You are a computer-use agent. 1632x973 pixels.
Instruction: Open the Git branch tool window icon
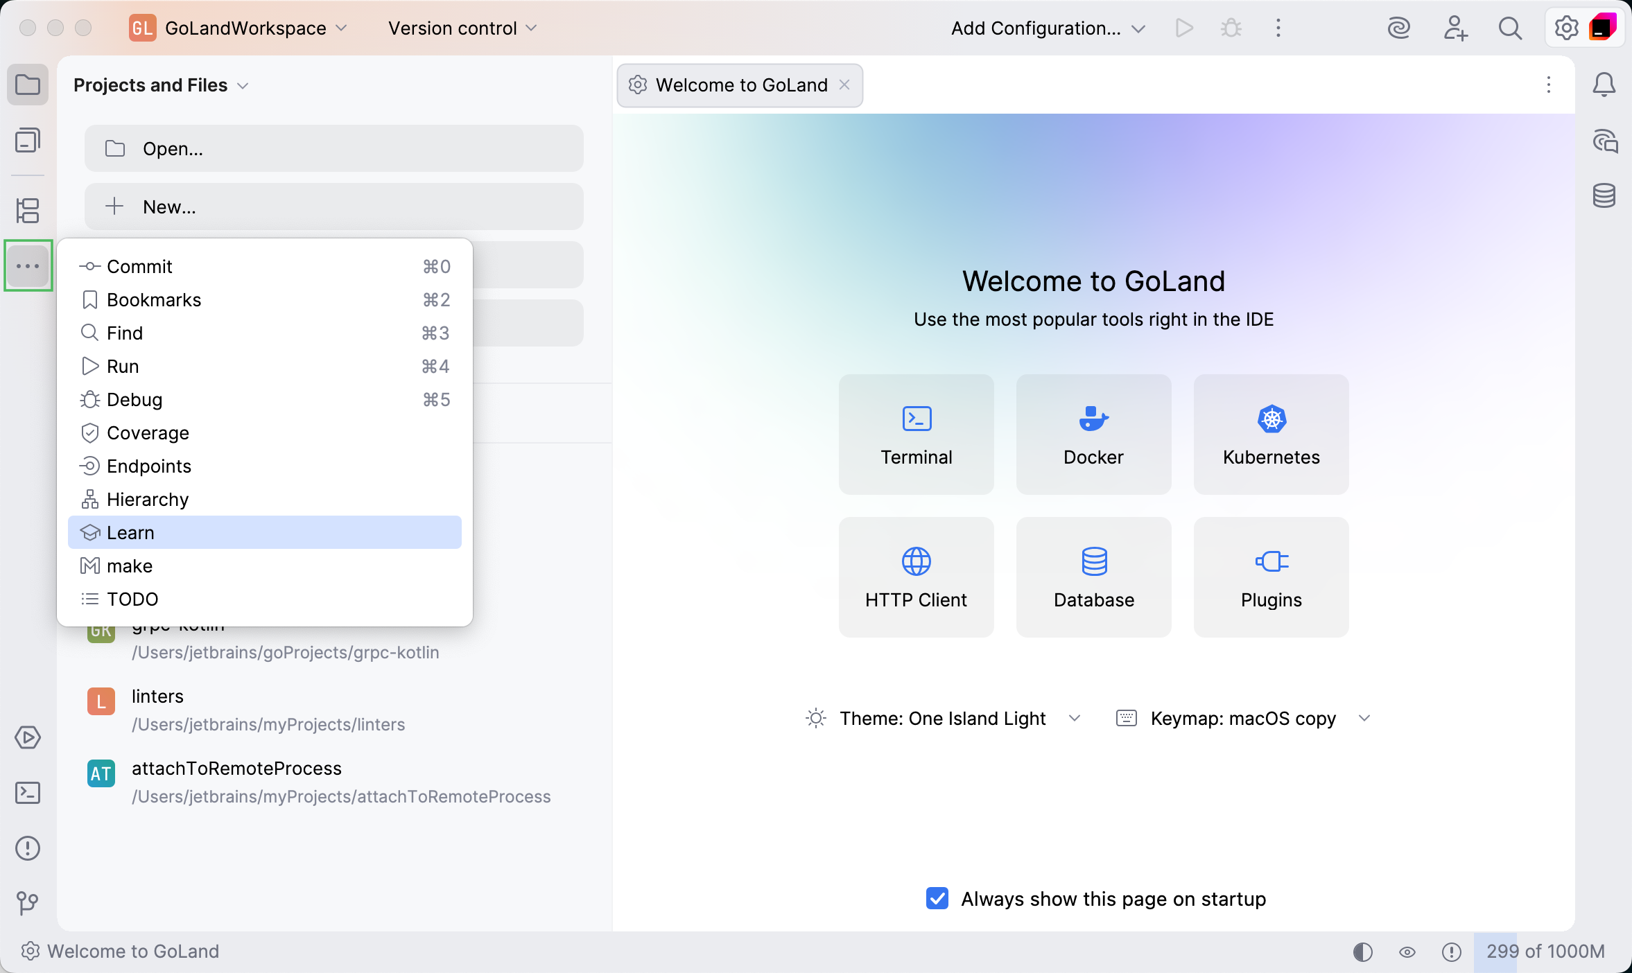[x=28, y=902]
